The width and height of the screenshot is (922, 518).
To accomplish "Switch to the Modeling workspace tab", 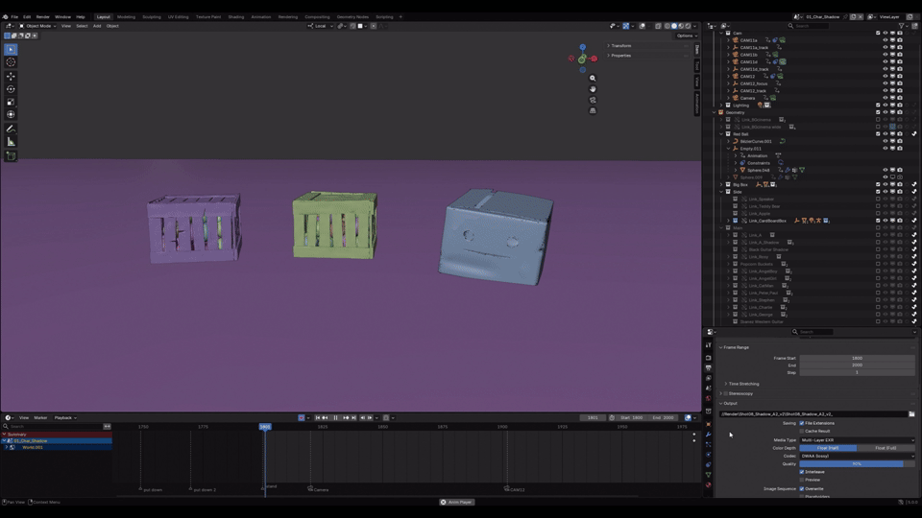I will click(126, 17).
